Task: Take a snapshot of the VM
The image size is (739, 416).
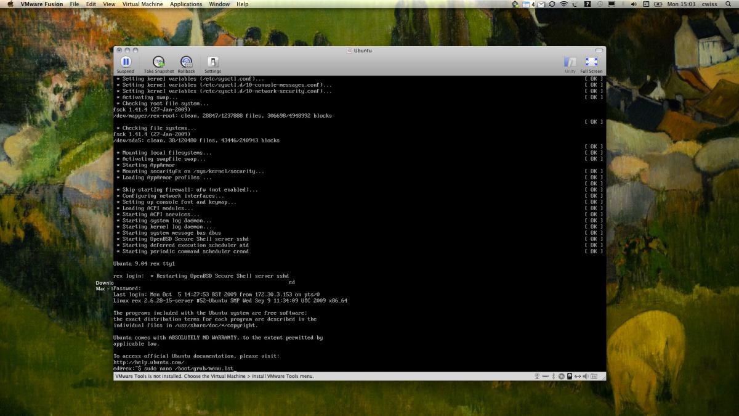Action: (x=159, y=62)
